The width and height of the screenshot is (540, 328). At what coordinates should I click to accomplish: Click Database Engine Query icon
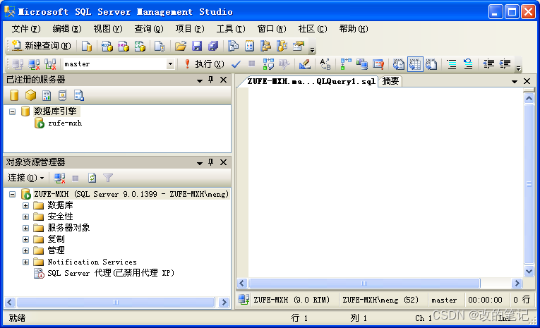click(87, 46)
